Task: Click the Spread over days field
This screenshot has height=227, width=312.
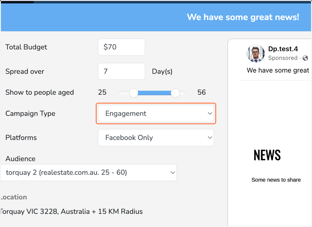Action: click(x=121, y=71)
